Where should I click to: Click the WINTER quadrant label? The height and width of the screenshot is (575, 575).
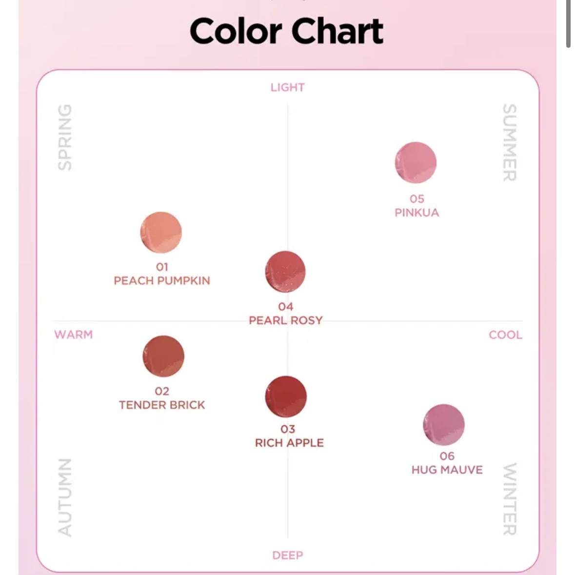(x=509, y=498)
